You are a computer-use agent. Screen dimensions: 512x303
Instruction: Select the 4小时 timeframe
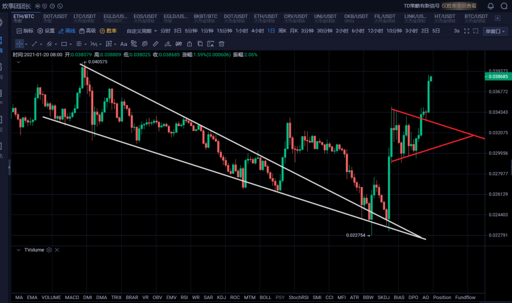coord(257,31)
